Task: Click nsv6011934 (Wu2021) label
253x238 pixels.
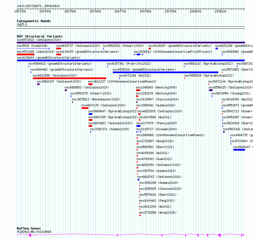Action: click(x=155, y=207)
